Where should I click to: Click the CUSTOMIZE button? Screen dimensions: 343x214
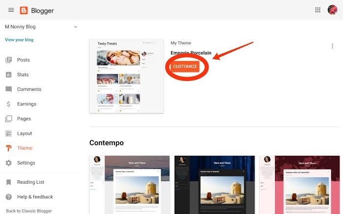pyautogui.click(x=185, y=66)
